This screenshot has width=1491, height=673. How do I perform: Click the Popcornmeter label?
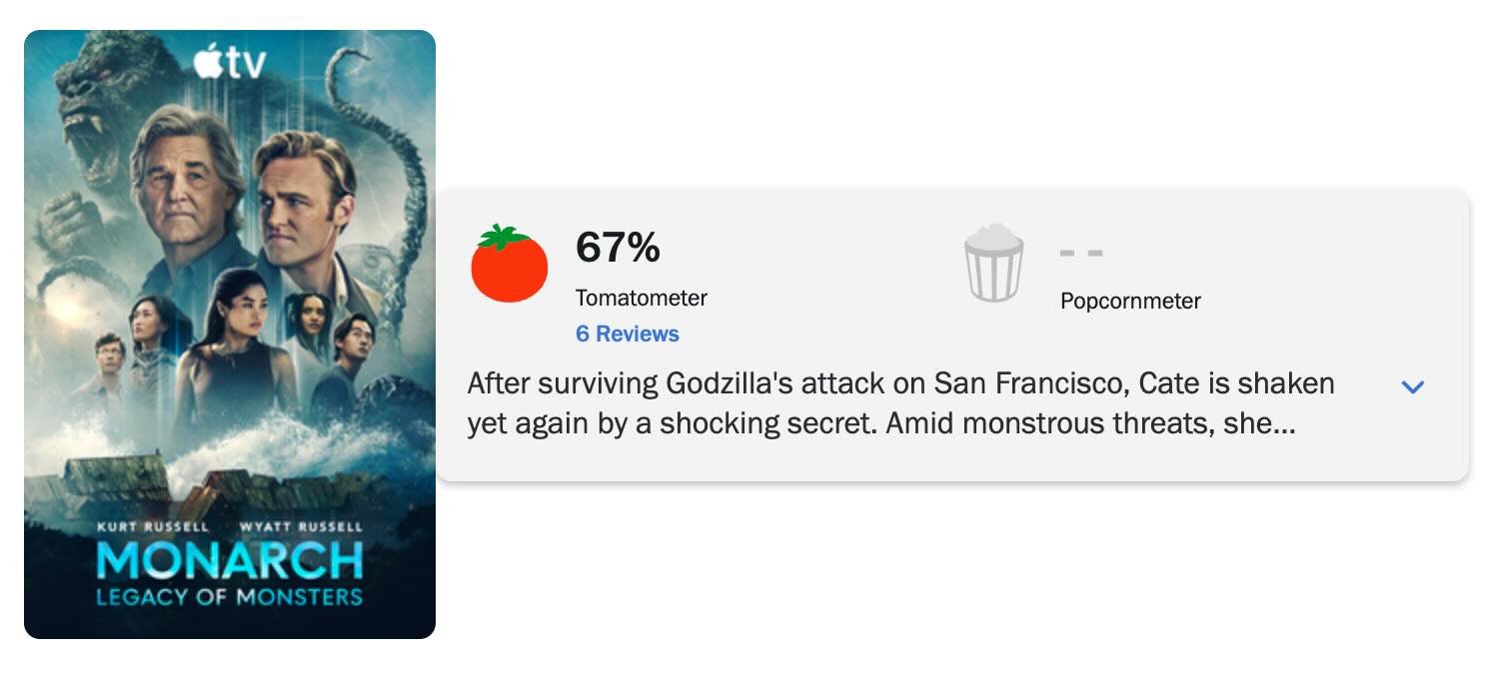1130,301
